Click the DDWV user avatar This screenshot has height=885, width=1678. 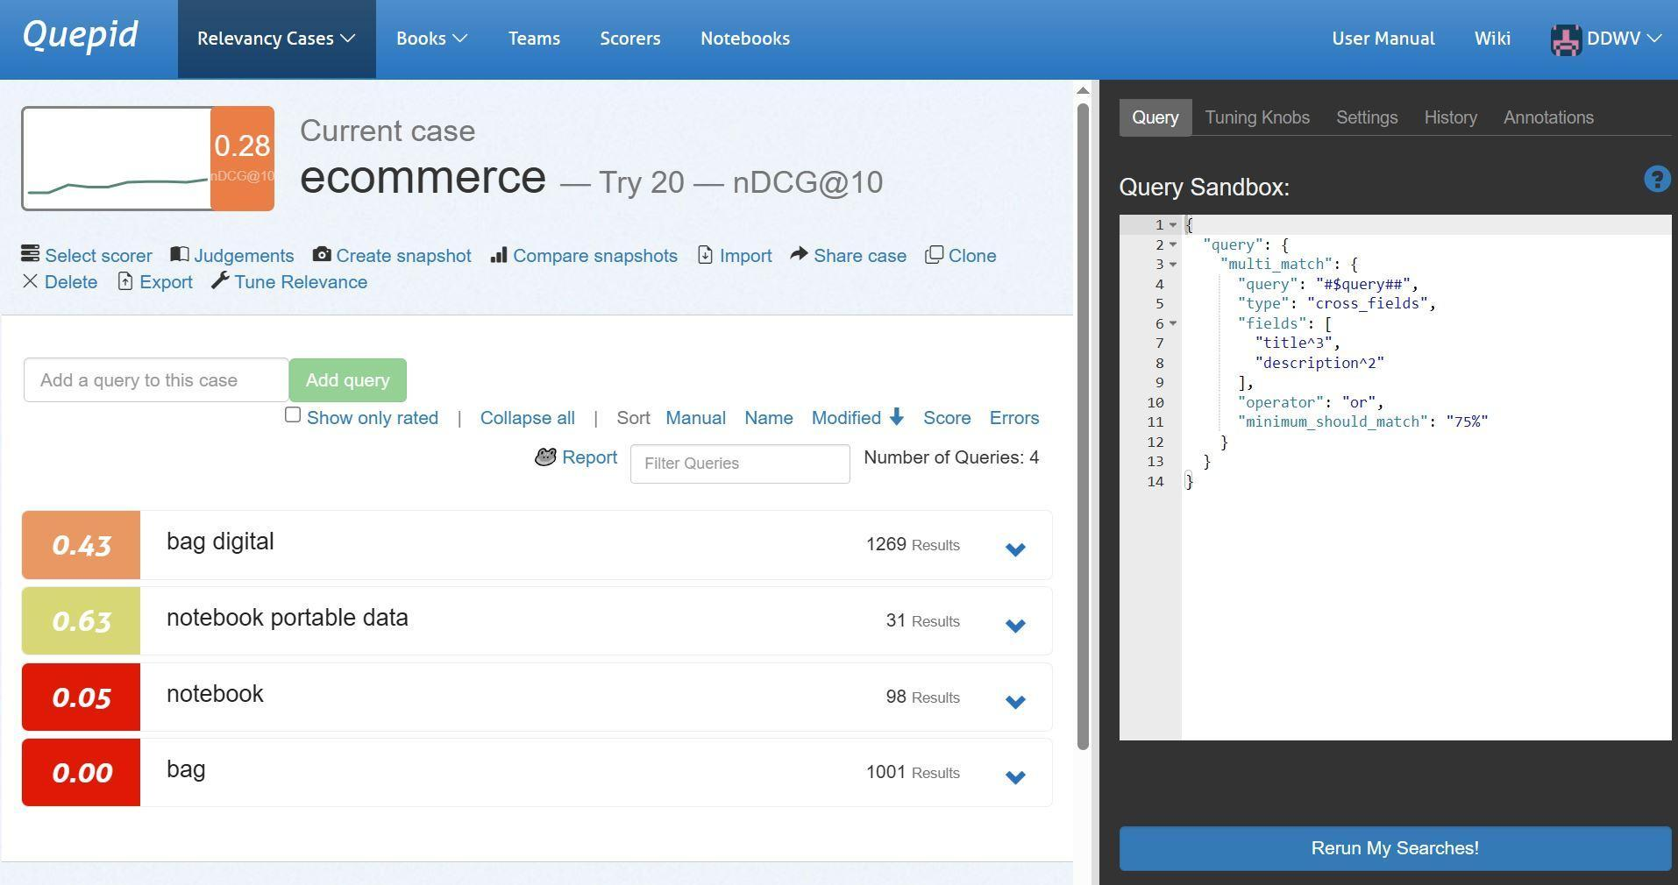(x=1566, y=39)
